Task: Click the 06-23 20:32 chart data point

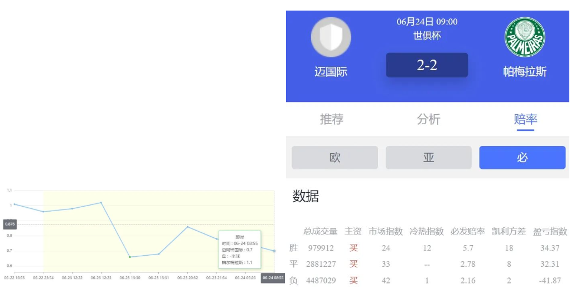Action: [188, 227]
